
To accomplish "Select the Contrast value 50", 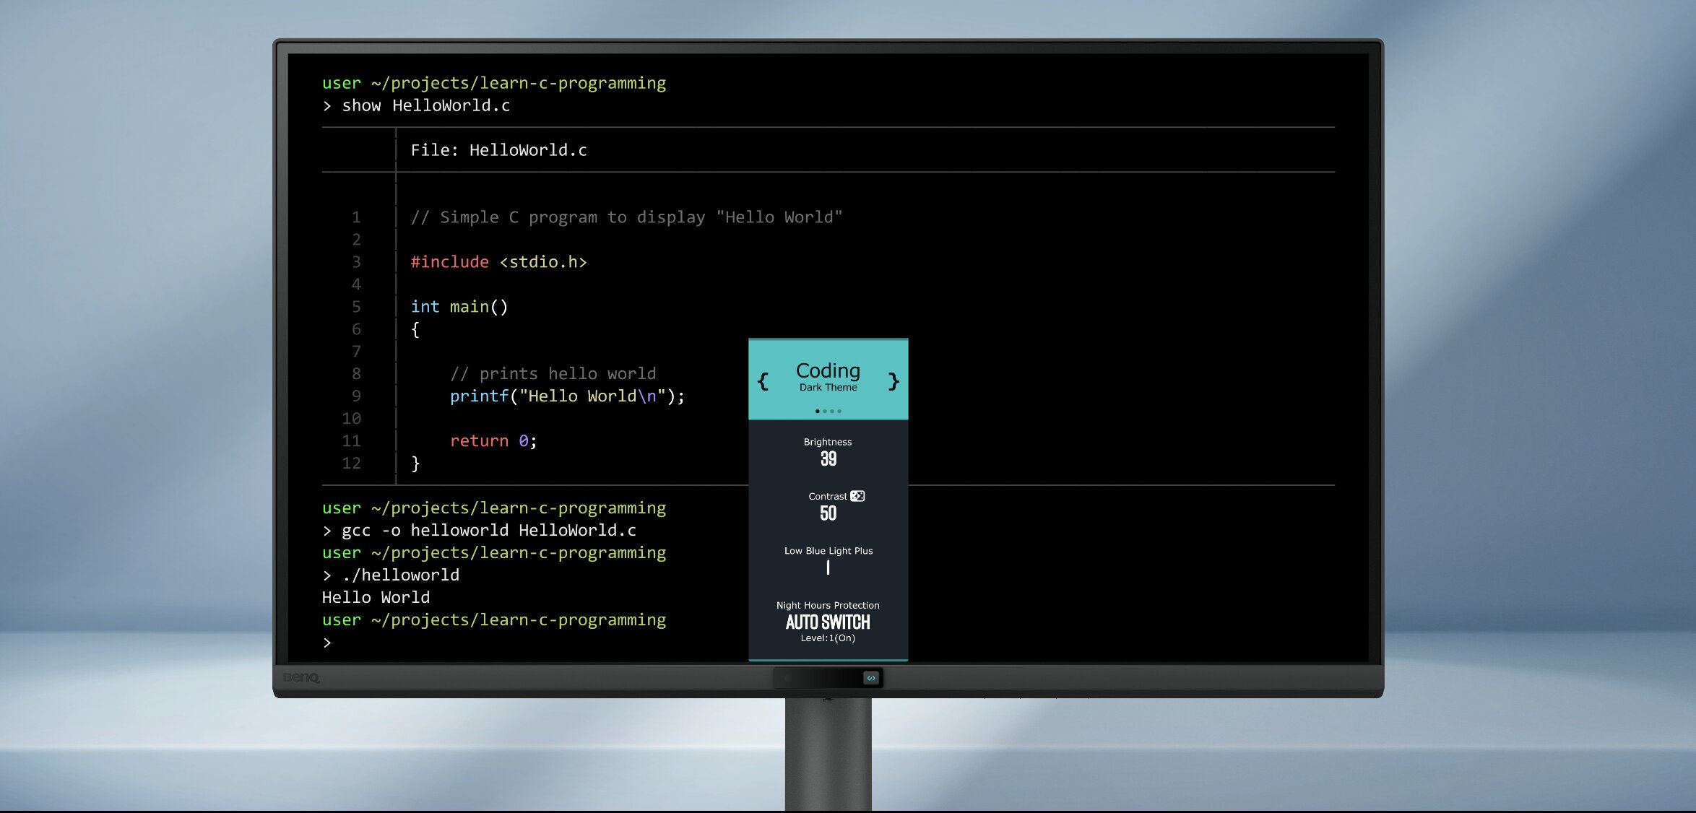I will coord(828,513).
